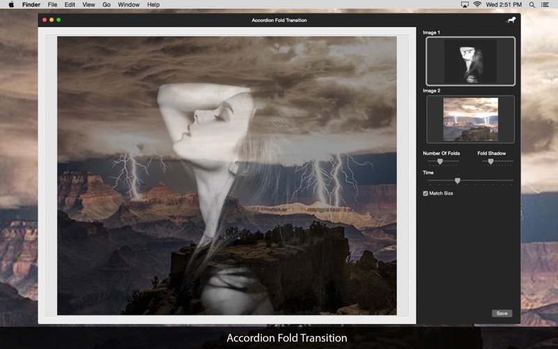Open the Edit menu

70,5
